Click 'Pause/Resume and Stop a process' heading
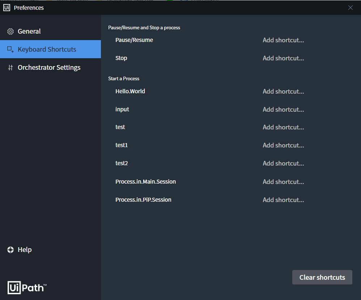The image size is (361, 300). coord(144,27)
